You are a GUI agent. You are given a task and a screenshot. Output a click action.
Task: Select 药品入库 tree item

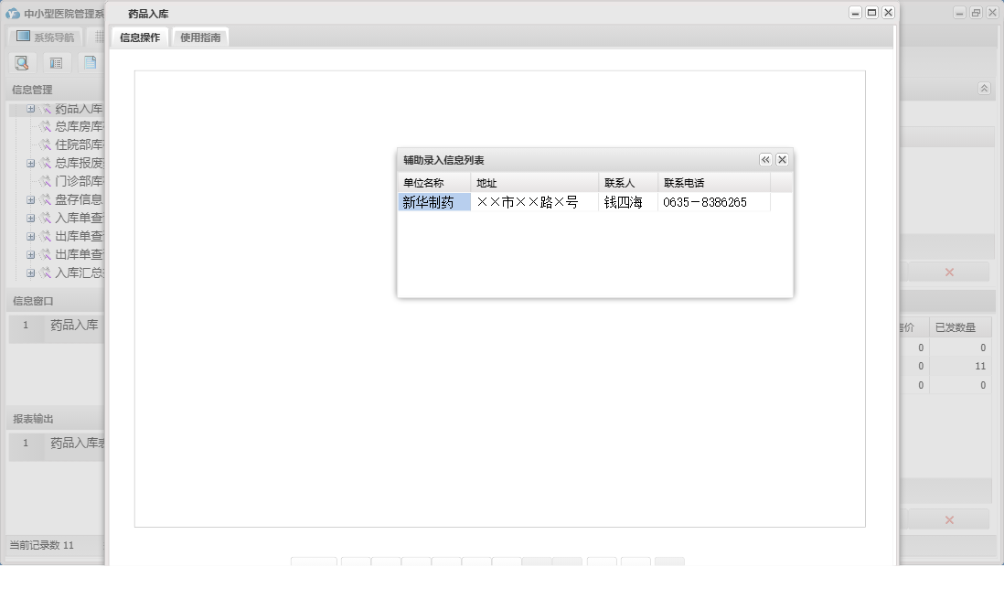79,109
